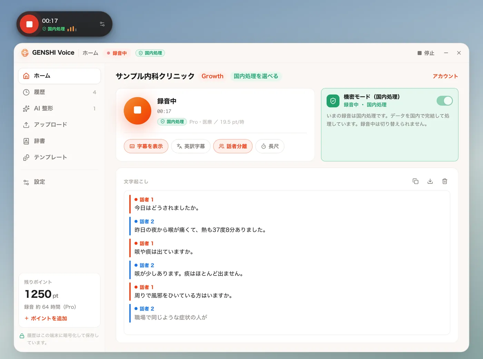The image size is (483, 359).
Task: Open 設定 settings in sidebar
Action: pyautogui.click(x=59, y=182)
